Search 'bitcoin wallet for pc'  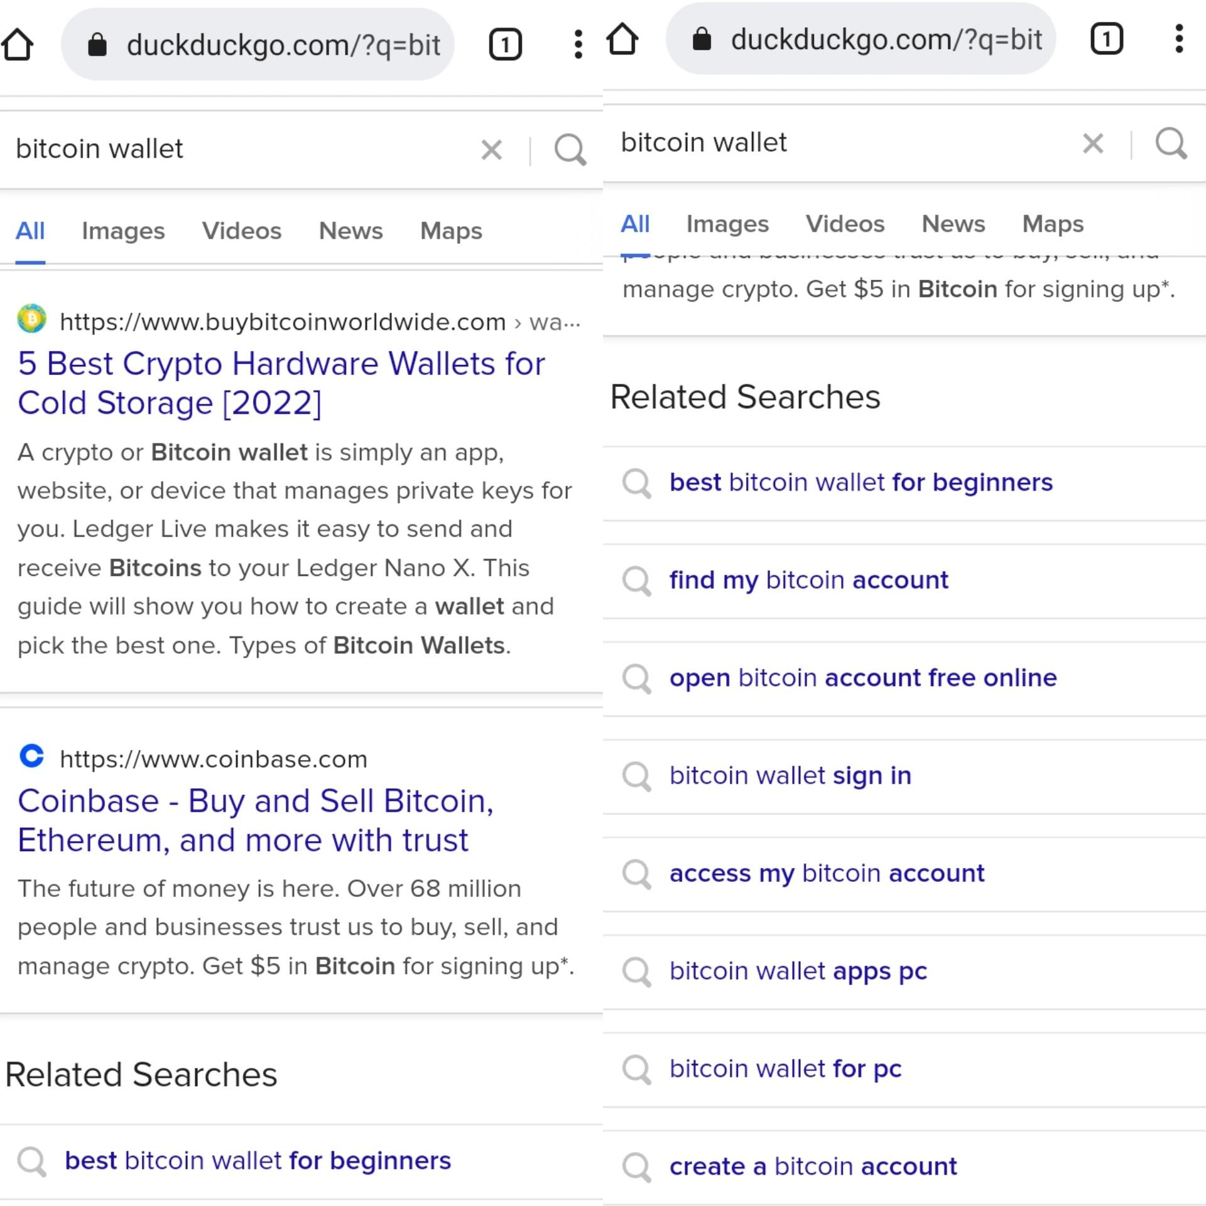(x=786, y=1069)
